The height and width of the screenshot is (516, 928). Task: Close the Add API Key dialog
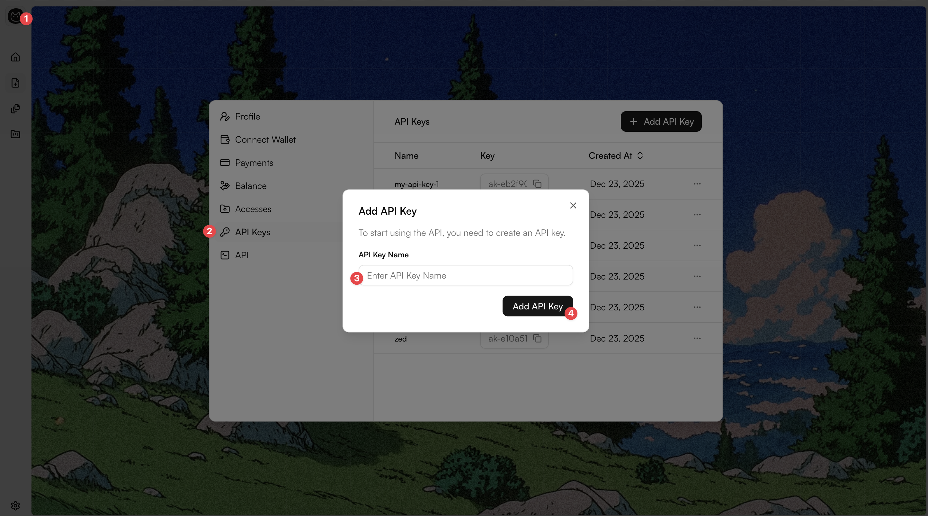click(573, 205)
